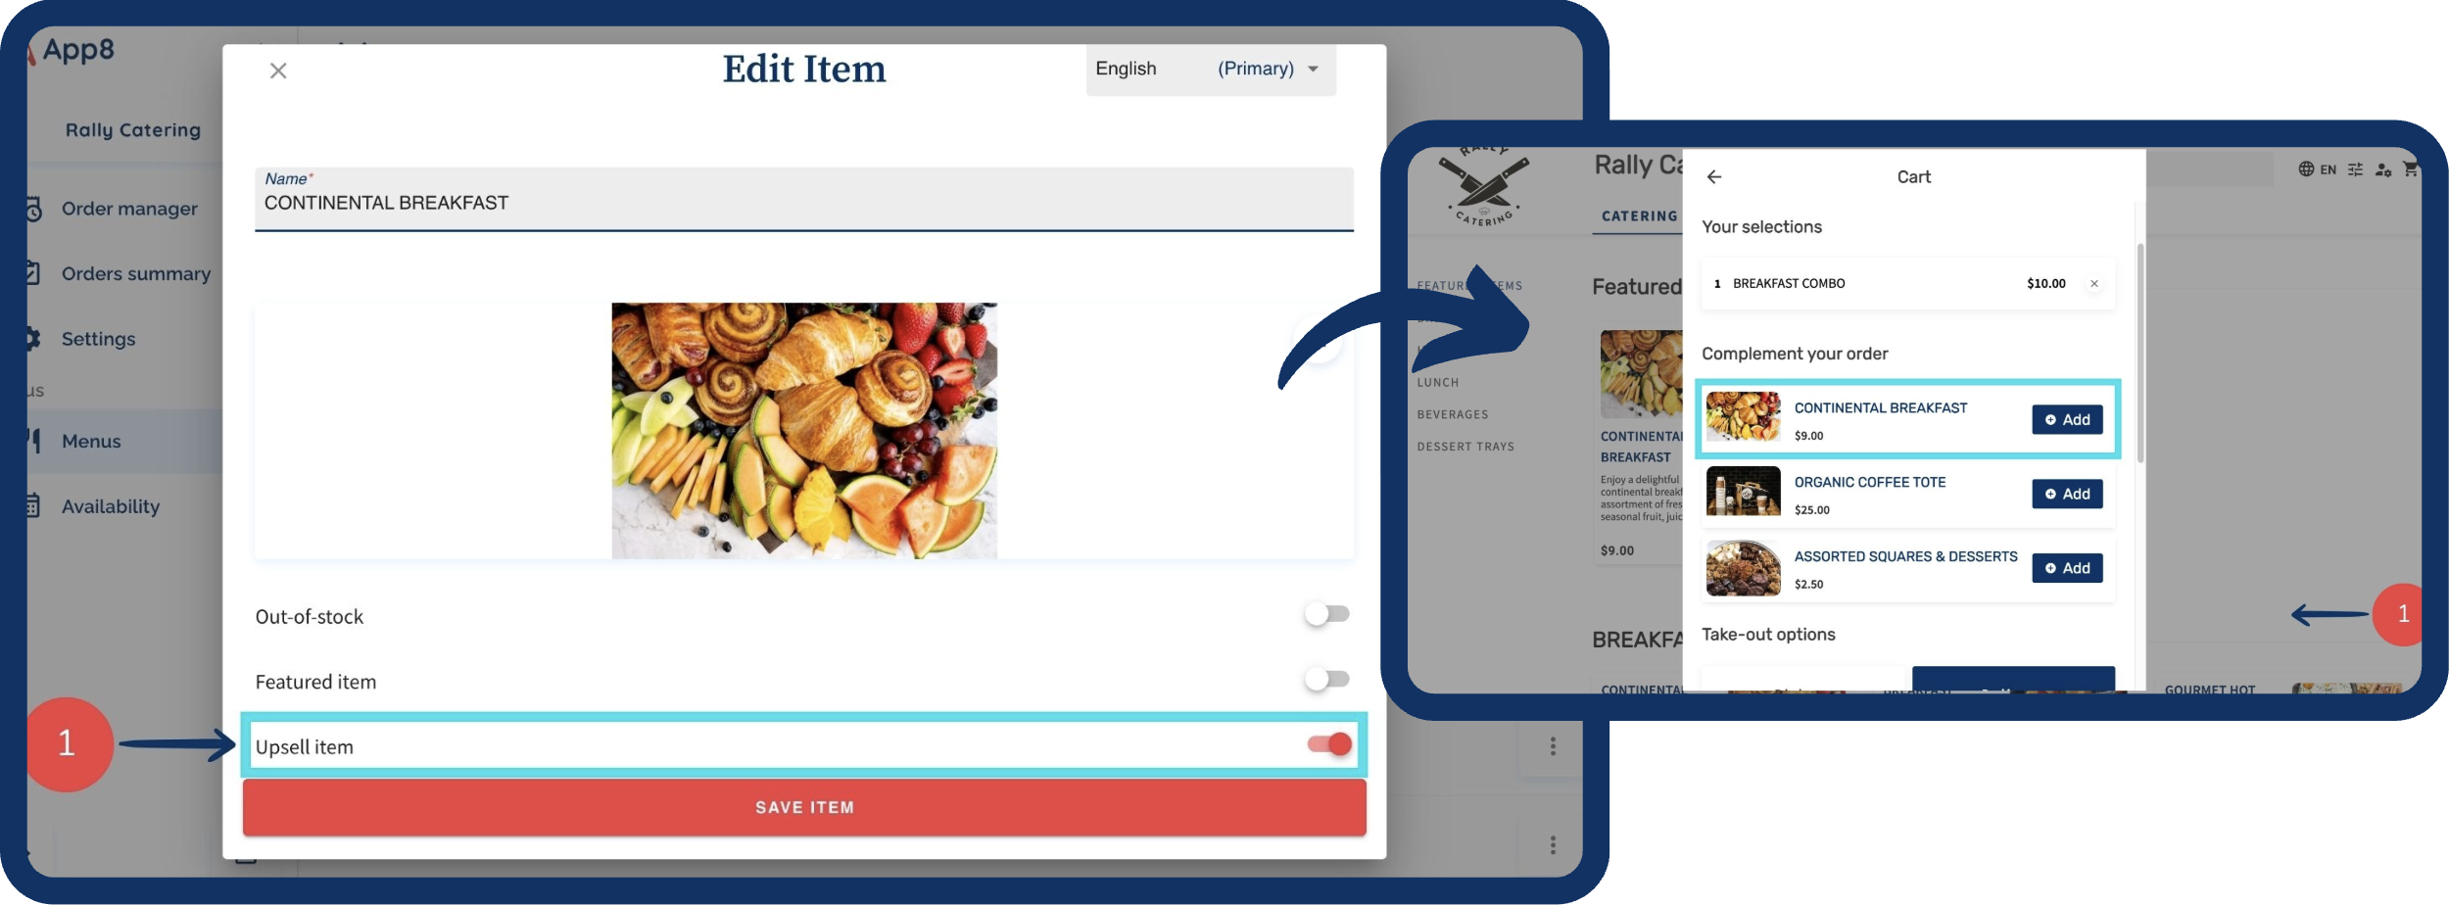
Task: Open Order manager in the sidebar
Action: (128, 209)
